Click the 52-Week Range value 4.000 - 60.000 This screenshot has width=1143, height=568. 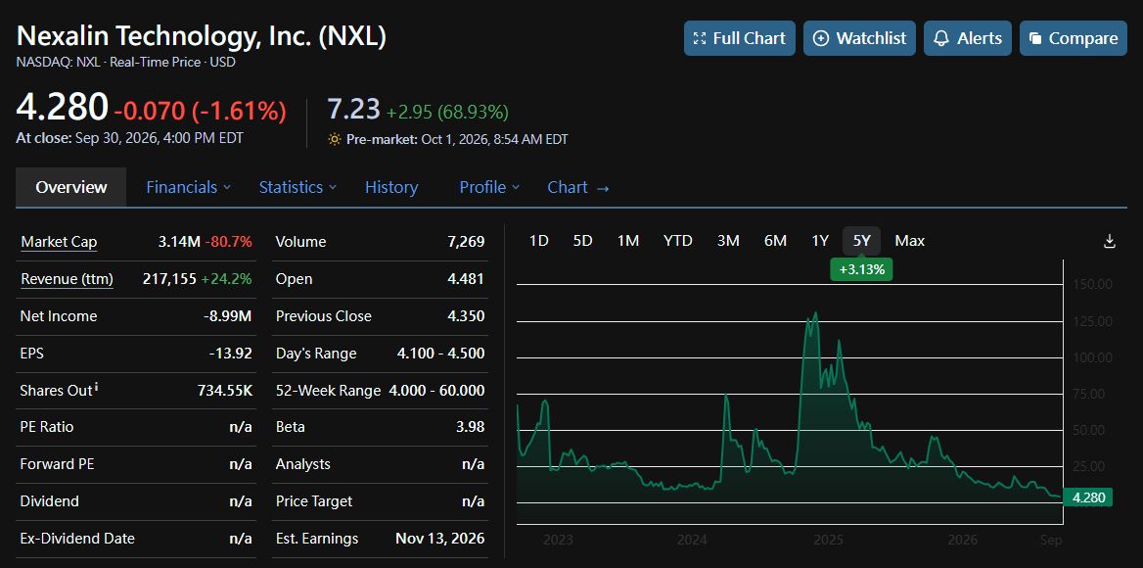(436, 390)
